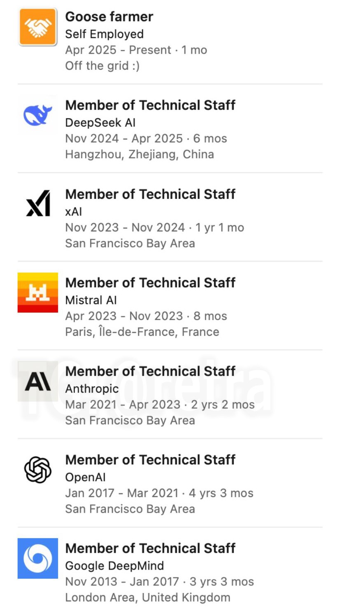Click the Mistral AI pixel logo
This screenshot has height=610, width=337.
pyautogui.click(x=38, y=292)
